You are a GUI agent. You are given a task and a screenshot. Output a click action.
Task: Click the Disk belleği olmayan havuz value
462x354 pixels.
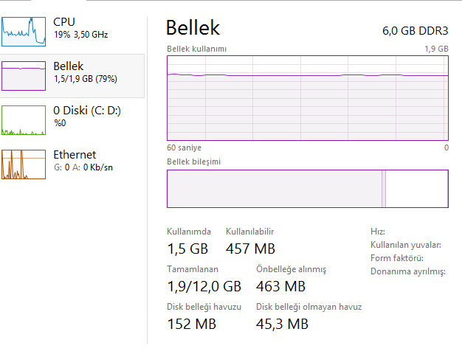(x=282, y=324)
